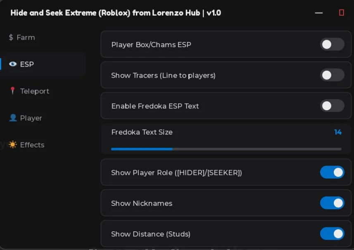This screenshot has height=250, width=354.
Task: Click the sun Effects icon
Action: pos(13,145)
